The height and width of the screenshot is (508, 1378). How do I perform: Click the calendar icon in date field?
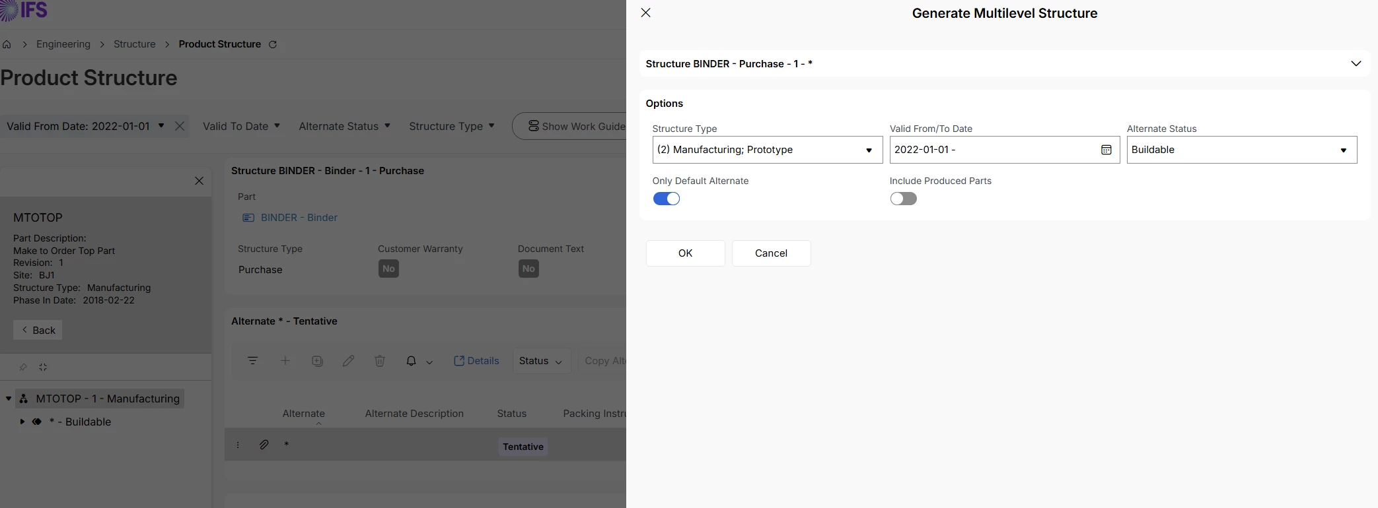(x=1106, y=150)
